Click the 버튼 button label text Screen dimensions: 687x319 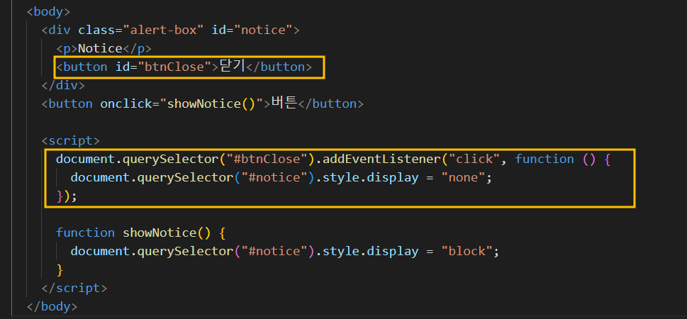(x=284, y=103)
